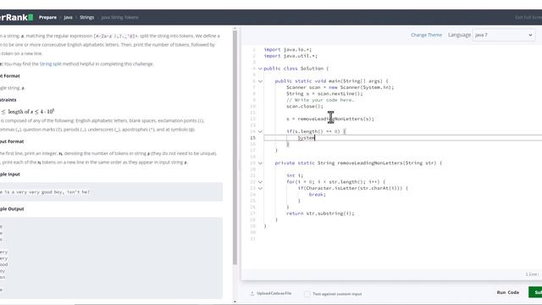The image size is (542, 305).
Task: Click the upload icon beside Upload Code as File
Action: [252, 294]
